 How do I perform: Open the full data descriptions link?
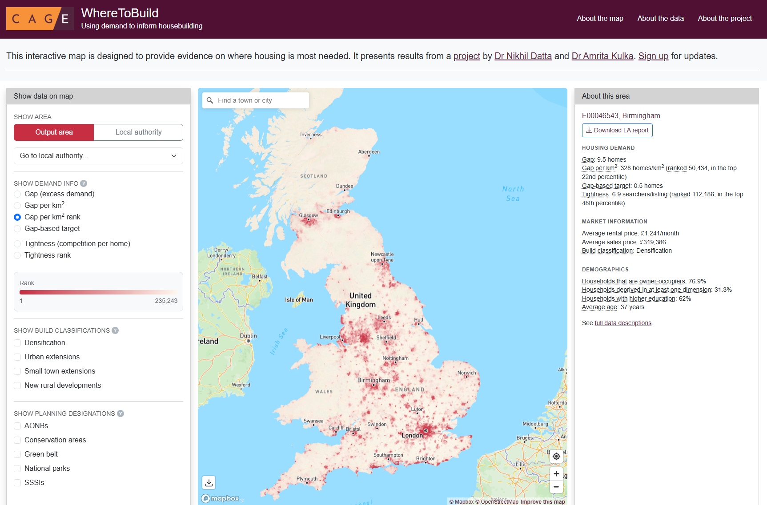click(x=622, y=323)
